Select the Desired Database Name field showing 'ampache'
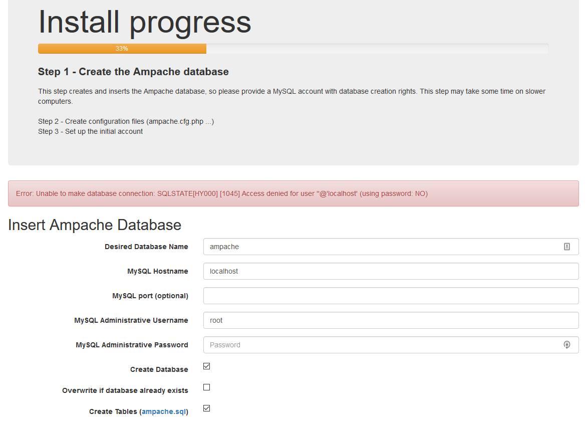 pos(351,246)
